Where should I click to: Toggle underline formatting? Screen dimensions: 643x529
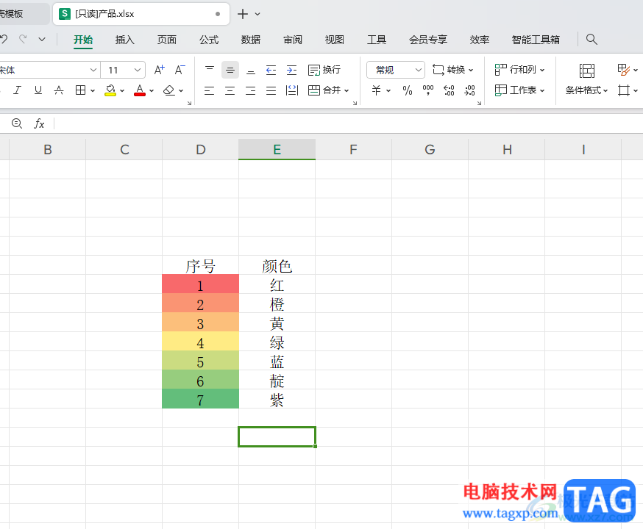point(38,90)
